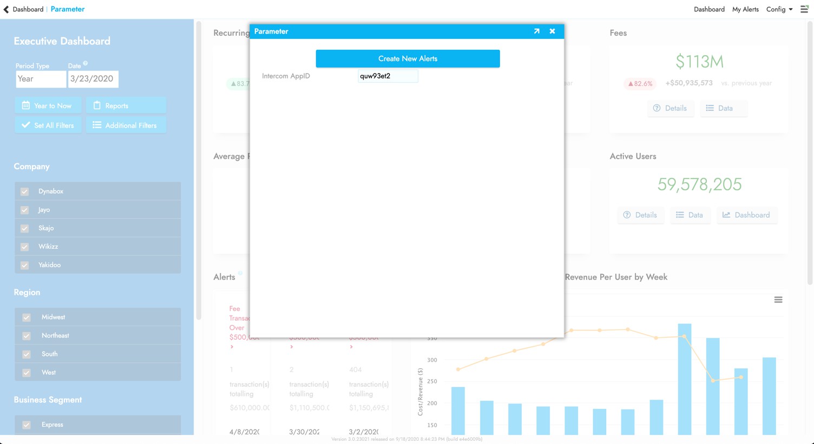Image resolution: width=814 pixels, height=444 pixels.
Task: Open Fees Details with question icon
Action: 670,108
